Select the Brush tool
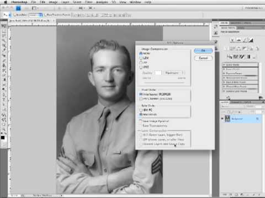Image resolution: width=265 pixels, height=198 pixels. coord(3,61)
